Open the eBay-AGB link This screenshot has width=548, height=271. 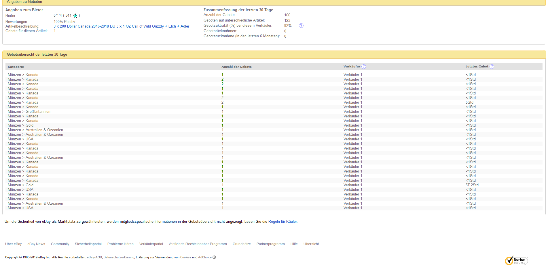94,258
